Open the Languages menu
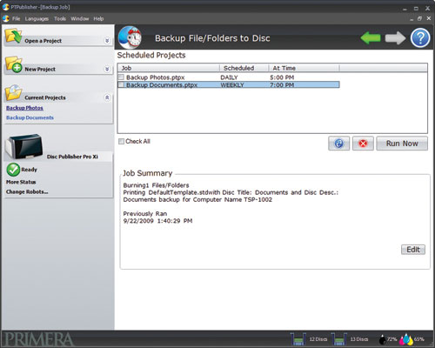This screenshot has height=348, width=435. (37, 18)
